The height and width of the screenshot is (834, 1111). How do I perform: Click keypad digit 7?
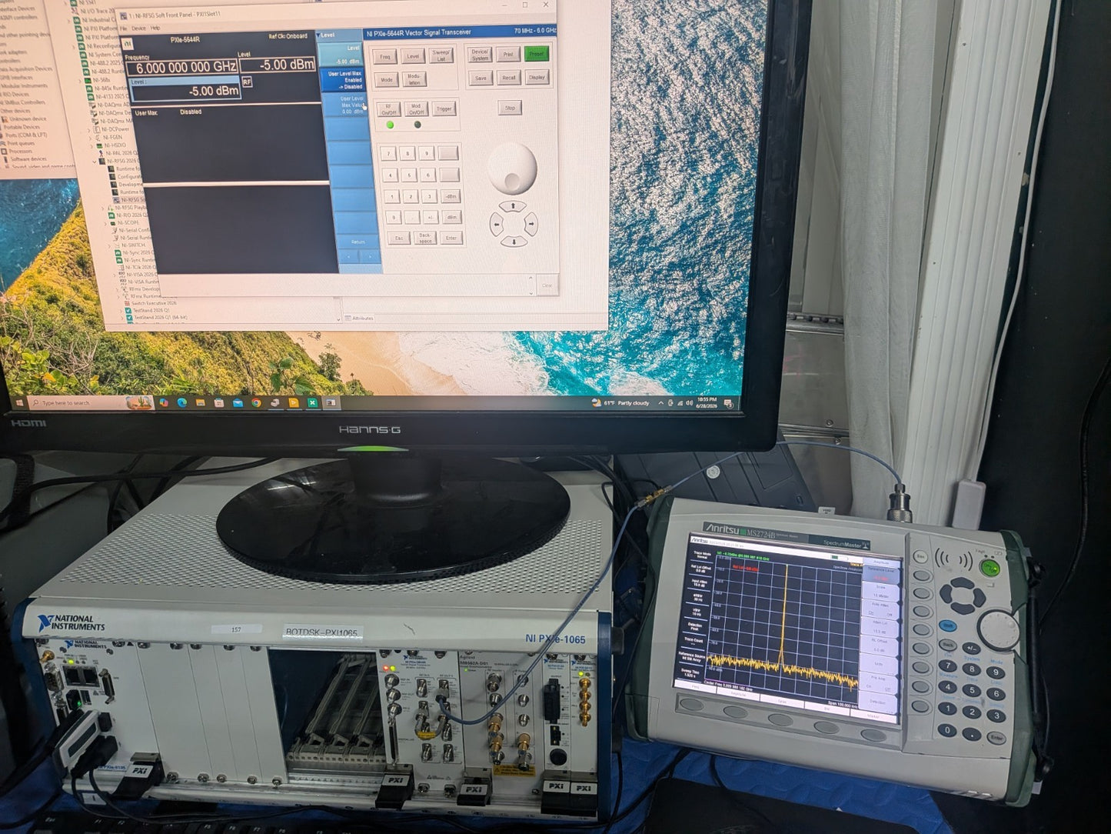point(389,154)
